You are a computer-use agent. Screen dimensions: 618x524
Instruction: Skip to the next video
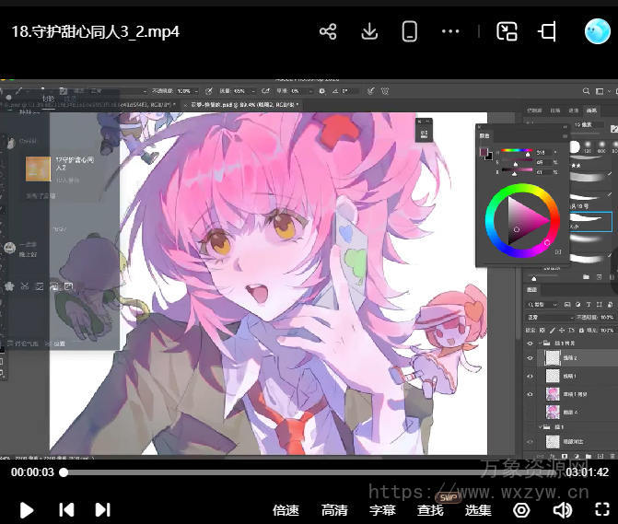102,509
